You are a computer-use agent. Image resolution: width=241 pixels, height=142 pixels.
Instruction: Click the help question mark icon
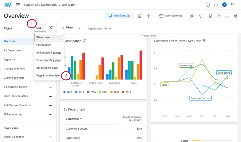[x=208, y=5]
